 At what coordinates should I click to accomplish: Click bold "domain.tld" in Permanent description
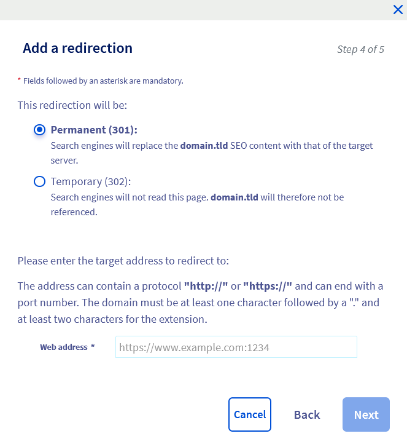204,146
